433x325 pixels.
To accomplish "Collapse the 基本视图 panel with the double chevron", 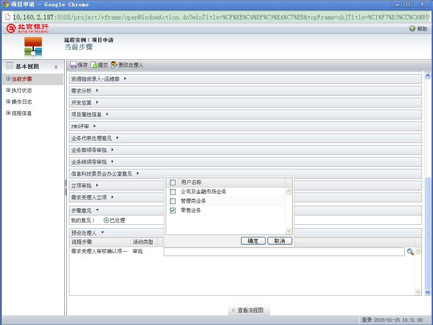I will 56,67.
